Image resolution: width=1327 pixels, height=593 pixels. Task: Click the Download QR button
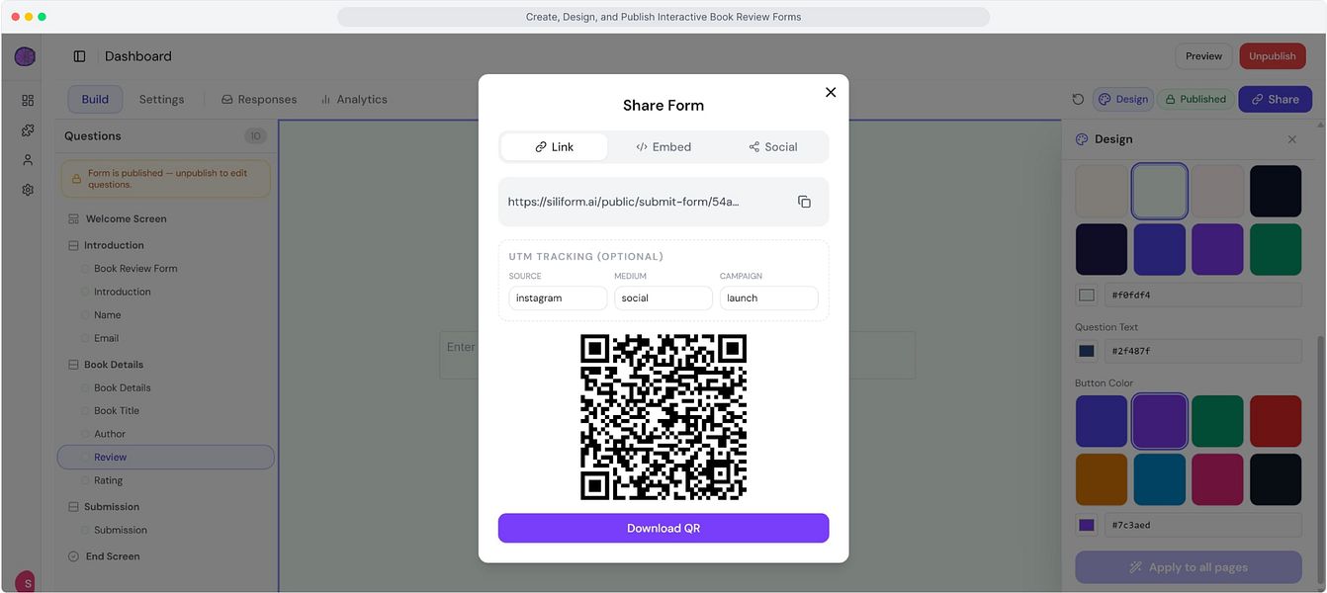click(663, 528)
